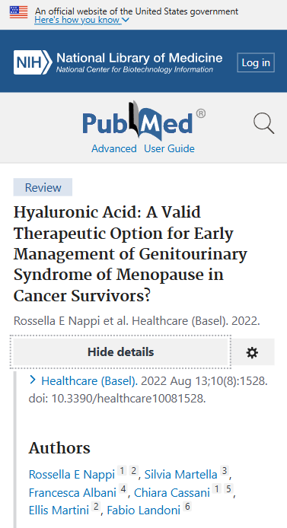Viewport: 287px width, 528px height.
Task: Click affiliation 3 next to Silvia Martella
Action: coord(224,470)
